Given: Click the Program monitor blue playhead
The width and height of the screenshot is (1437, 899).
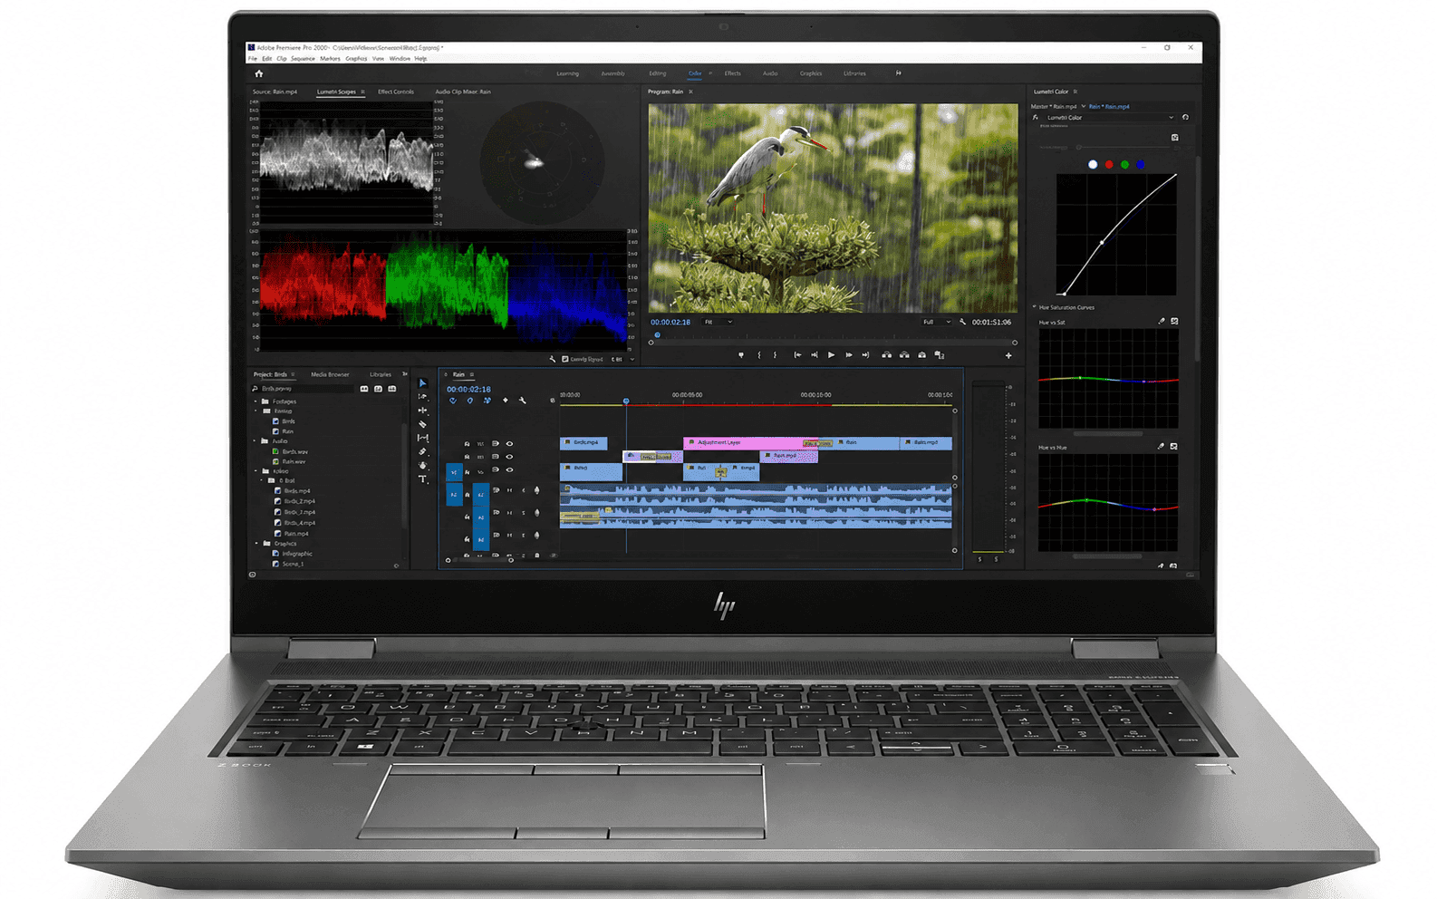Looking at the screenshot, I should click(658, 335).
